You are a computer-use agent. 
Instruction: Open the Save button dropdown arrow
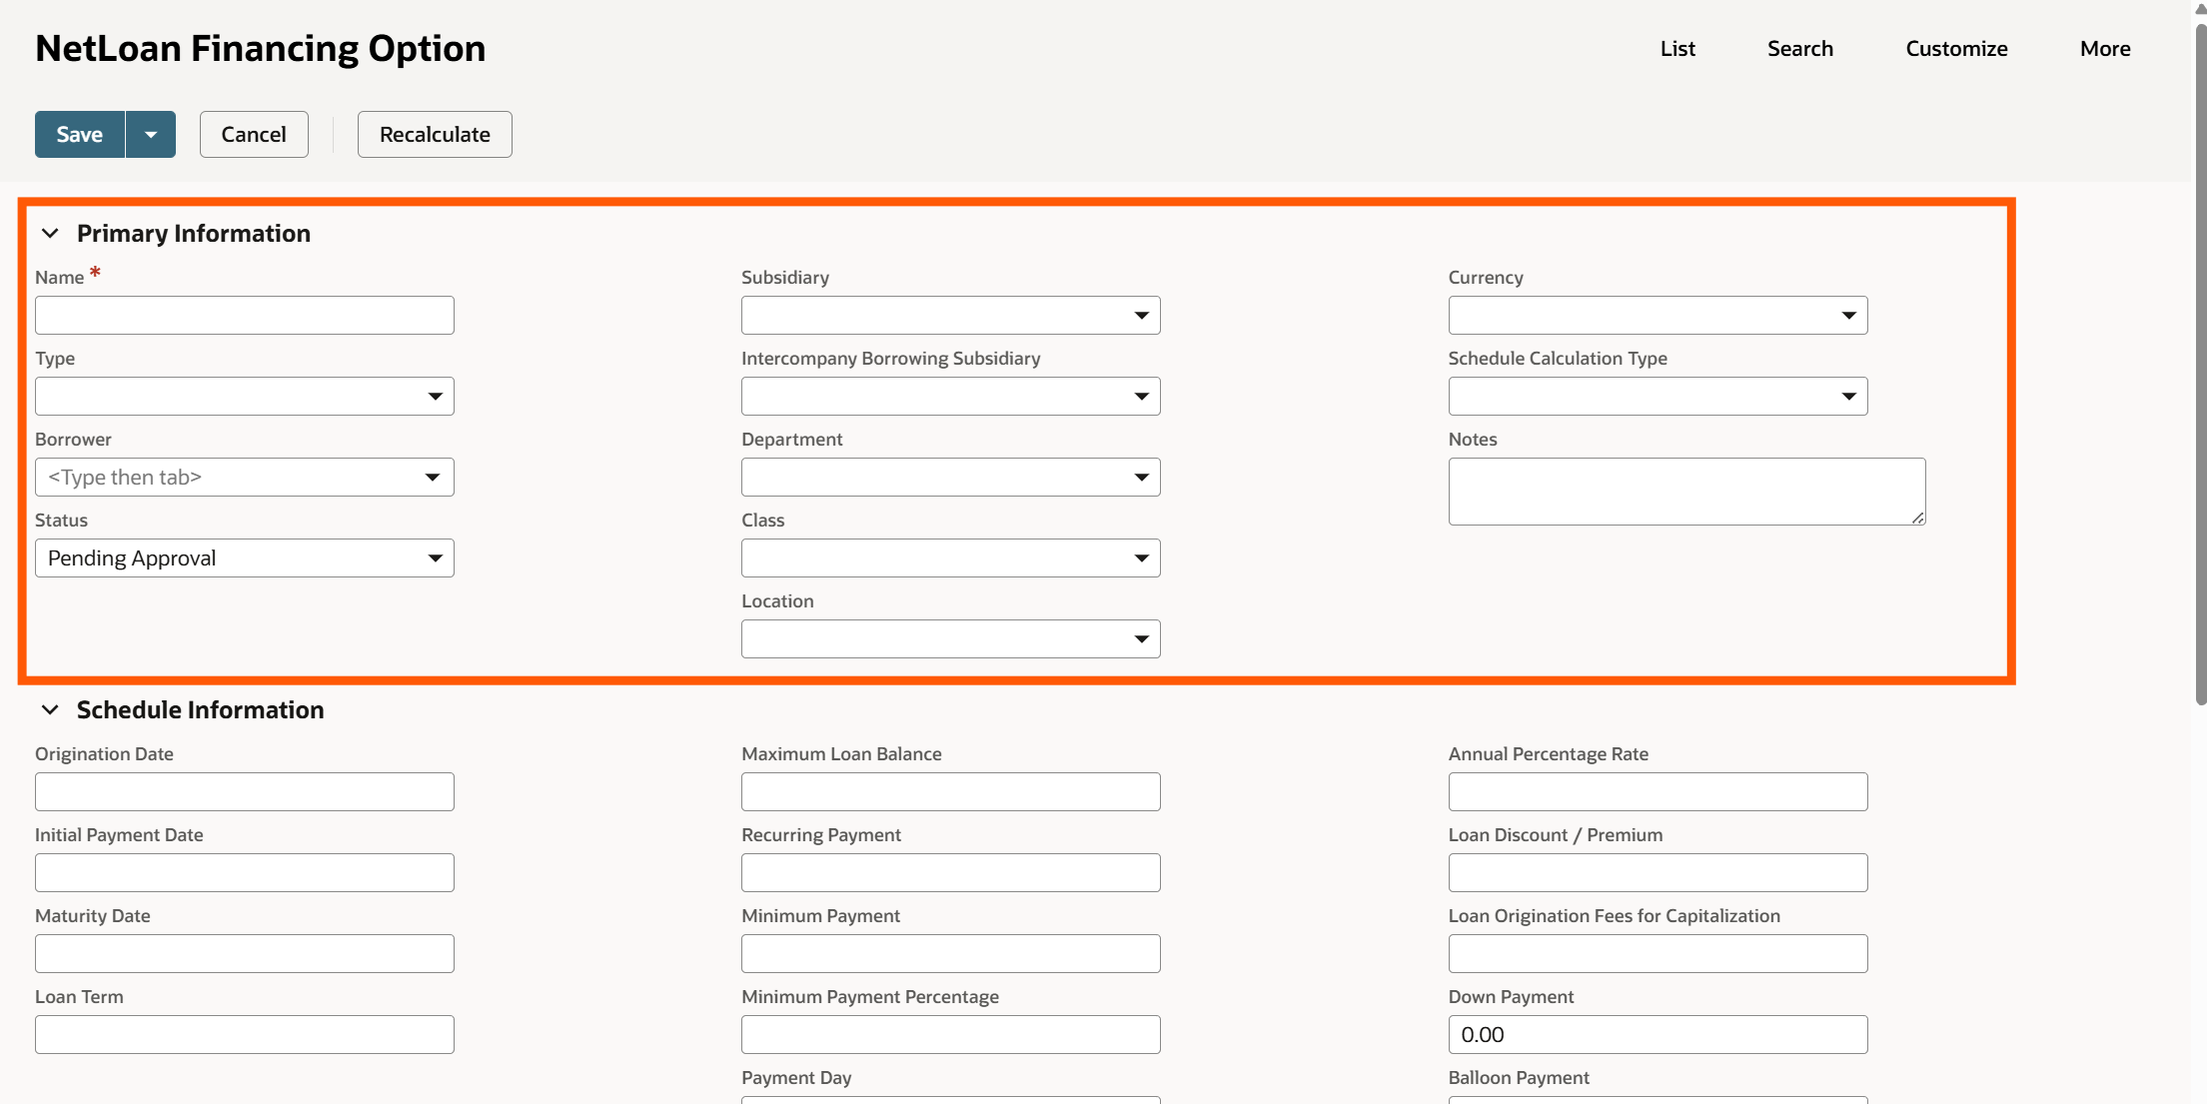pyautogui.click(x=151, y=134)
